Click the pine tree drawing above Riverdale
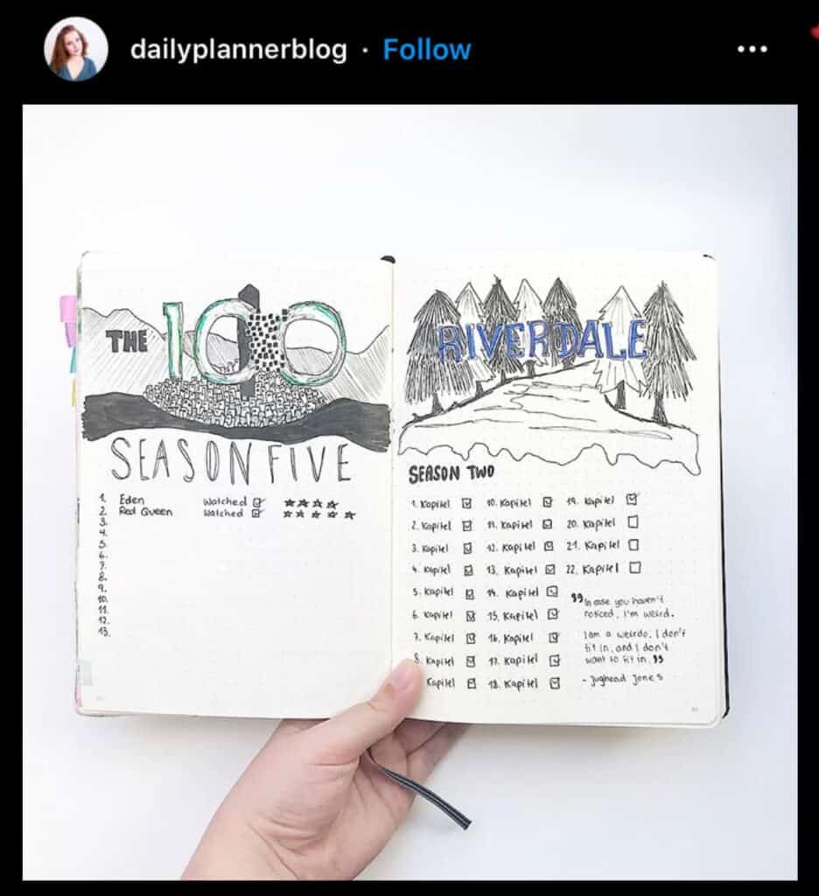This screenshot has height=896, width=819. 553,346
